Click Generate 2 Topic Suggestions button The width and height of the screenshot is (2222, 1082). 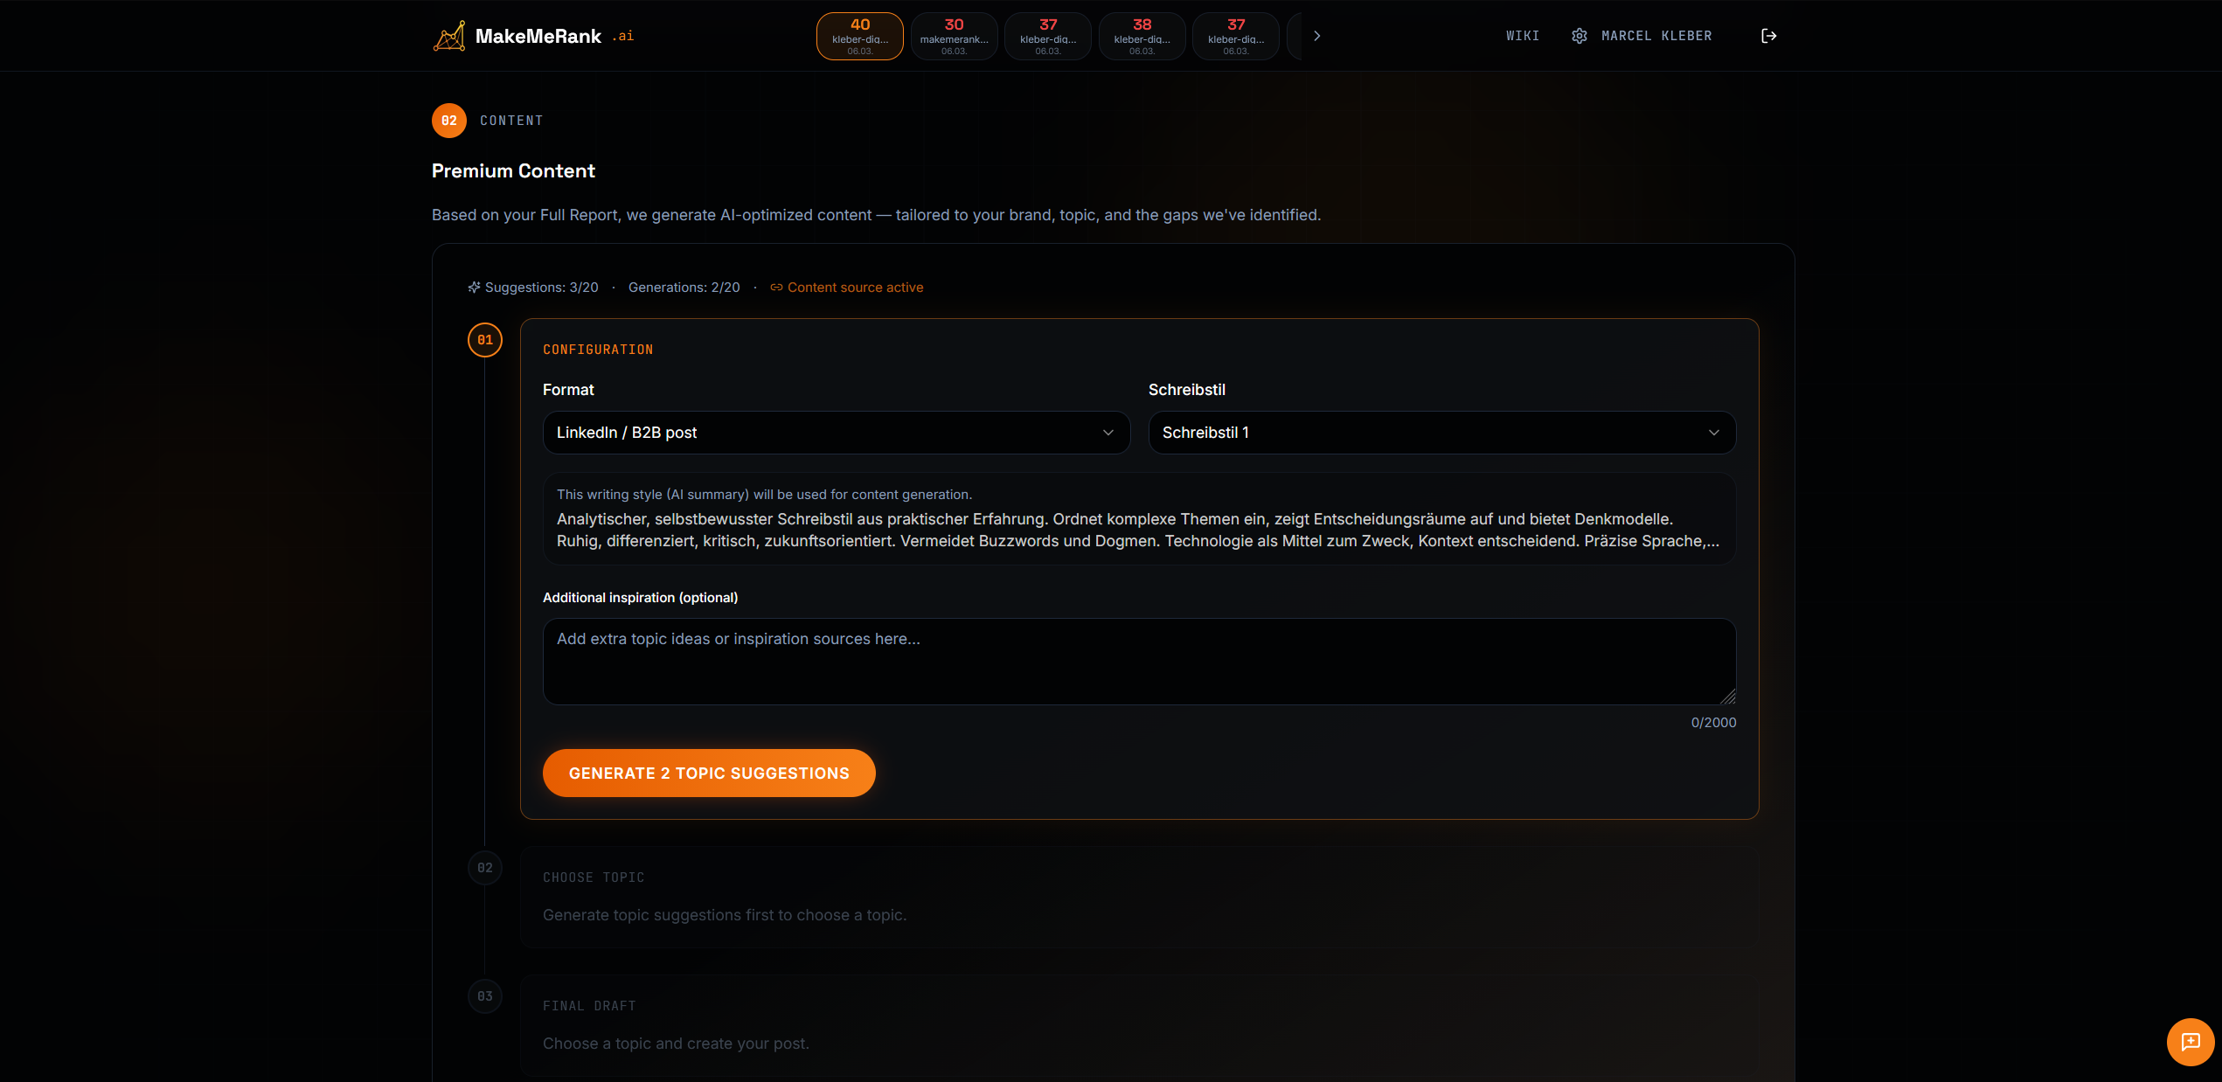[x=709, y=773]
